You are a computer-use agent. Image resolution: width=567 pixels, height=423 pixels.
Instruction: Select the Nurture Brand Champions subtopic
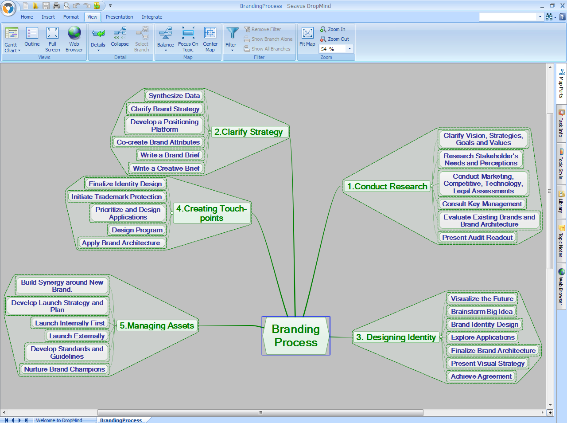[x=65, y=369]
